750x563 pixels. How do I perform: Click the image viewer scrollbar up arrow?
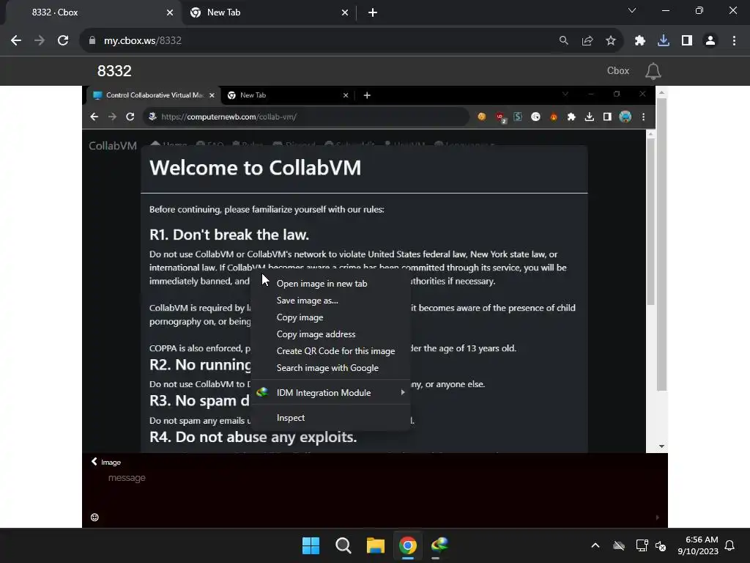point(661,92)
